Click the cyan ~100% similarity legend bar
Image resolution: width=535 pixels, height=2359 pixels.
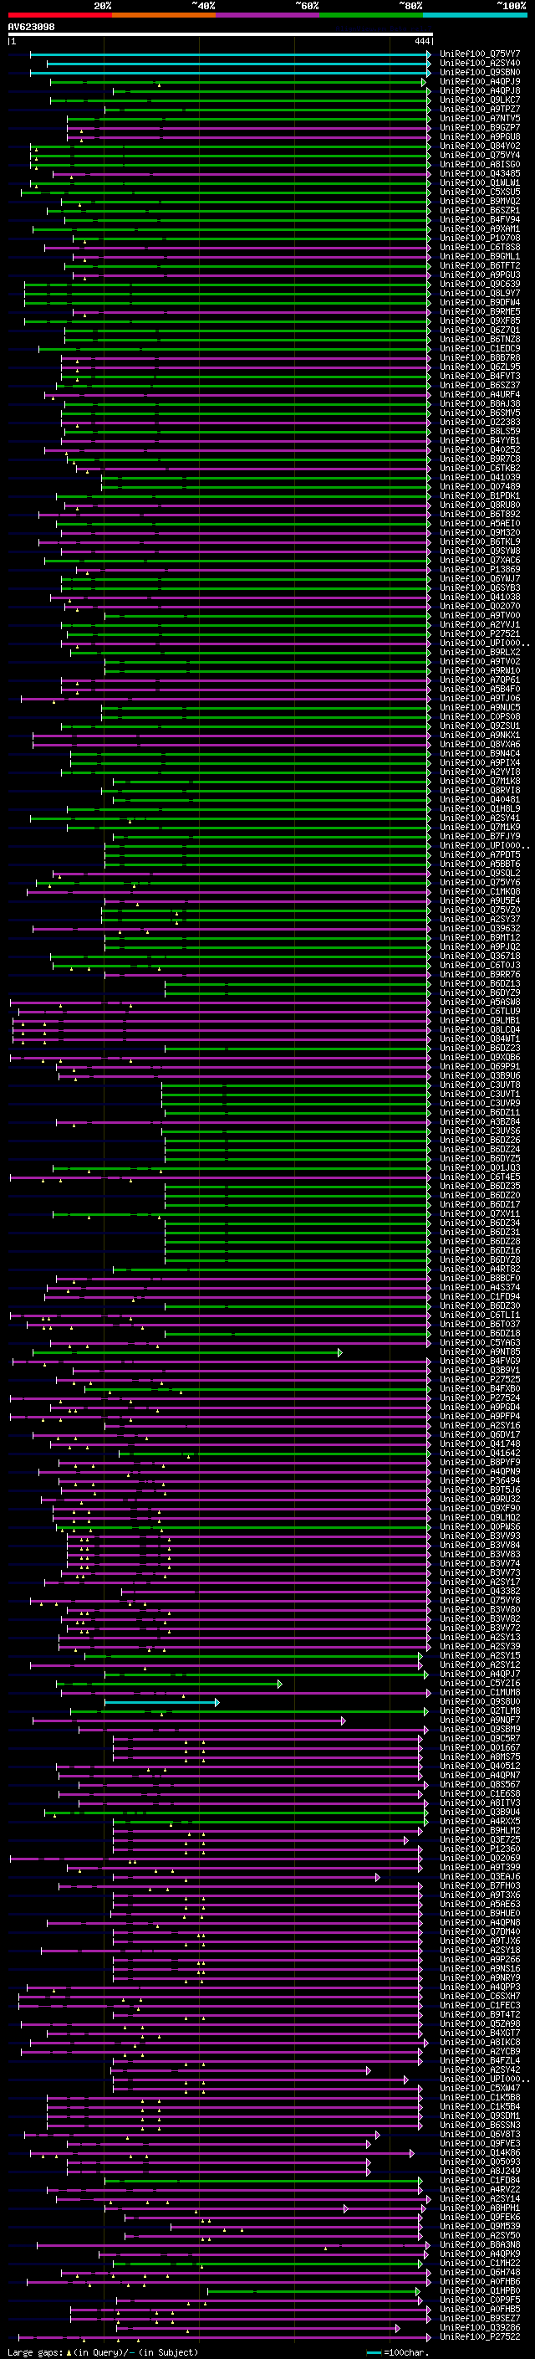[x=475, y=15]
